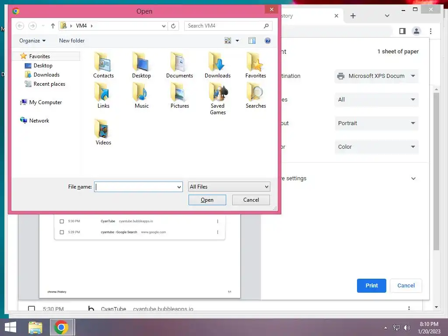
Task: Change the Portrait layout dropdown
Action: [376, 123]
